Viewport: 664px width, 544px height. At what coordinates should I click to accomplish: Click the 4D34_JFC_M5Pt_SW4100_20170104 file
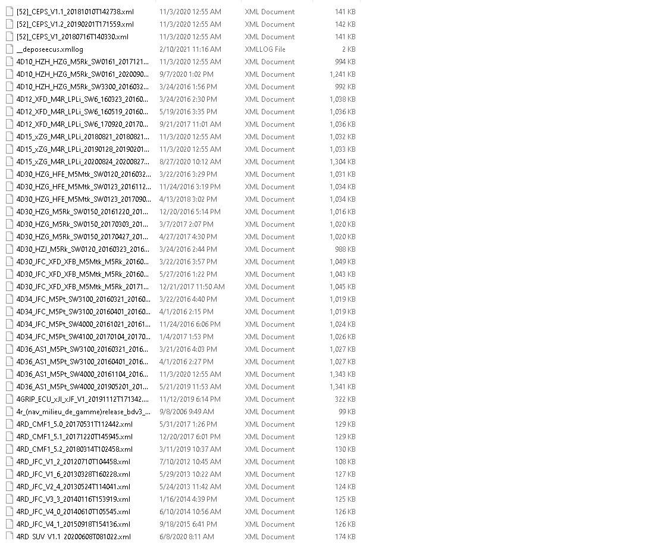click(83, 337)
